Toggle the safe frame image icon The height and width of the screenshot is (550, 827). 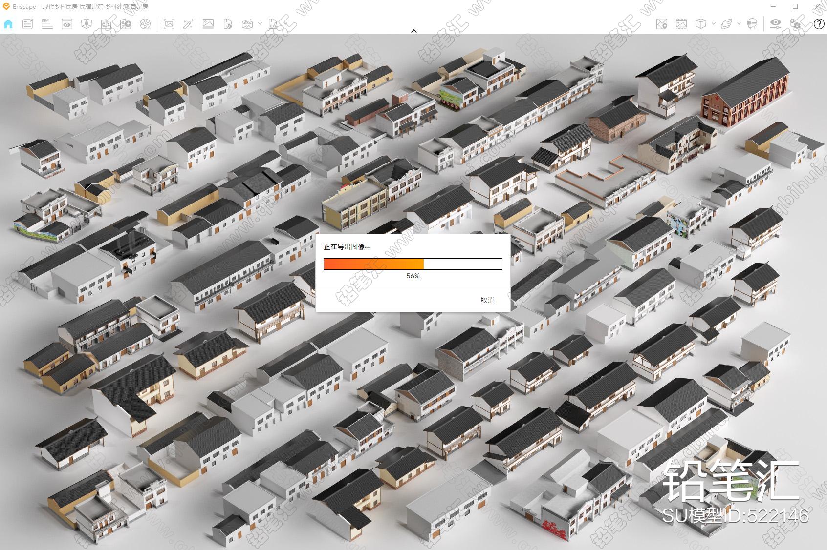[681, 23]
